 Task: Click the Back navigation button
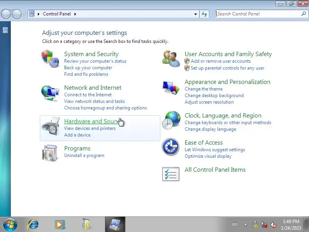[6, 14]
